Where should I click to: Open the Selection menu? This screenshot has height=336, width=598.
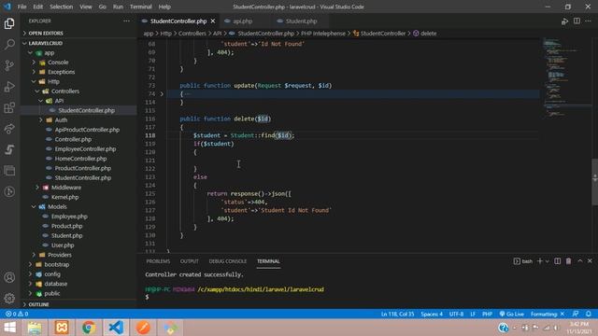(x=61, y=7)
